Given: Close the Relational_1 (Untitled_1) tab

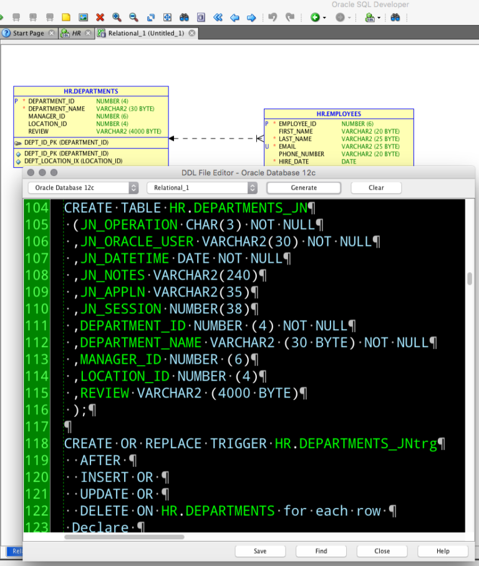Looking at the screenshot, I should pos(192,33).
